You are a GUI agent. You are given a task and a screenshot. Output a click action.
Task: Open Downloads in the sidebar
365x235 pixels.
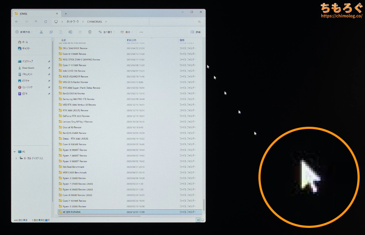click(x=28, y=68)
